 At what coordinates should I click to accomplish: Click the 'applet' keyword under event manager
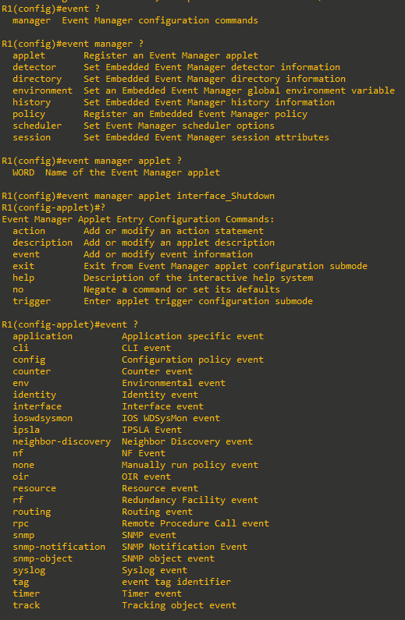(29, 55)
